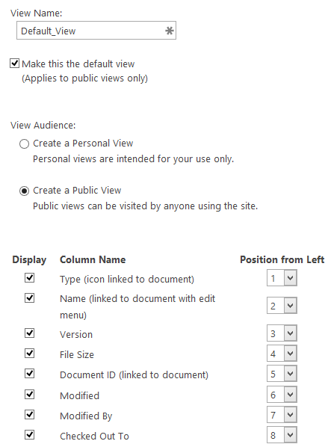Toggle display of Modified By column
This screenshot has width=328, height=444.
click(29, 415)
